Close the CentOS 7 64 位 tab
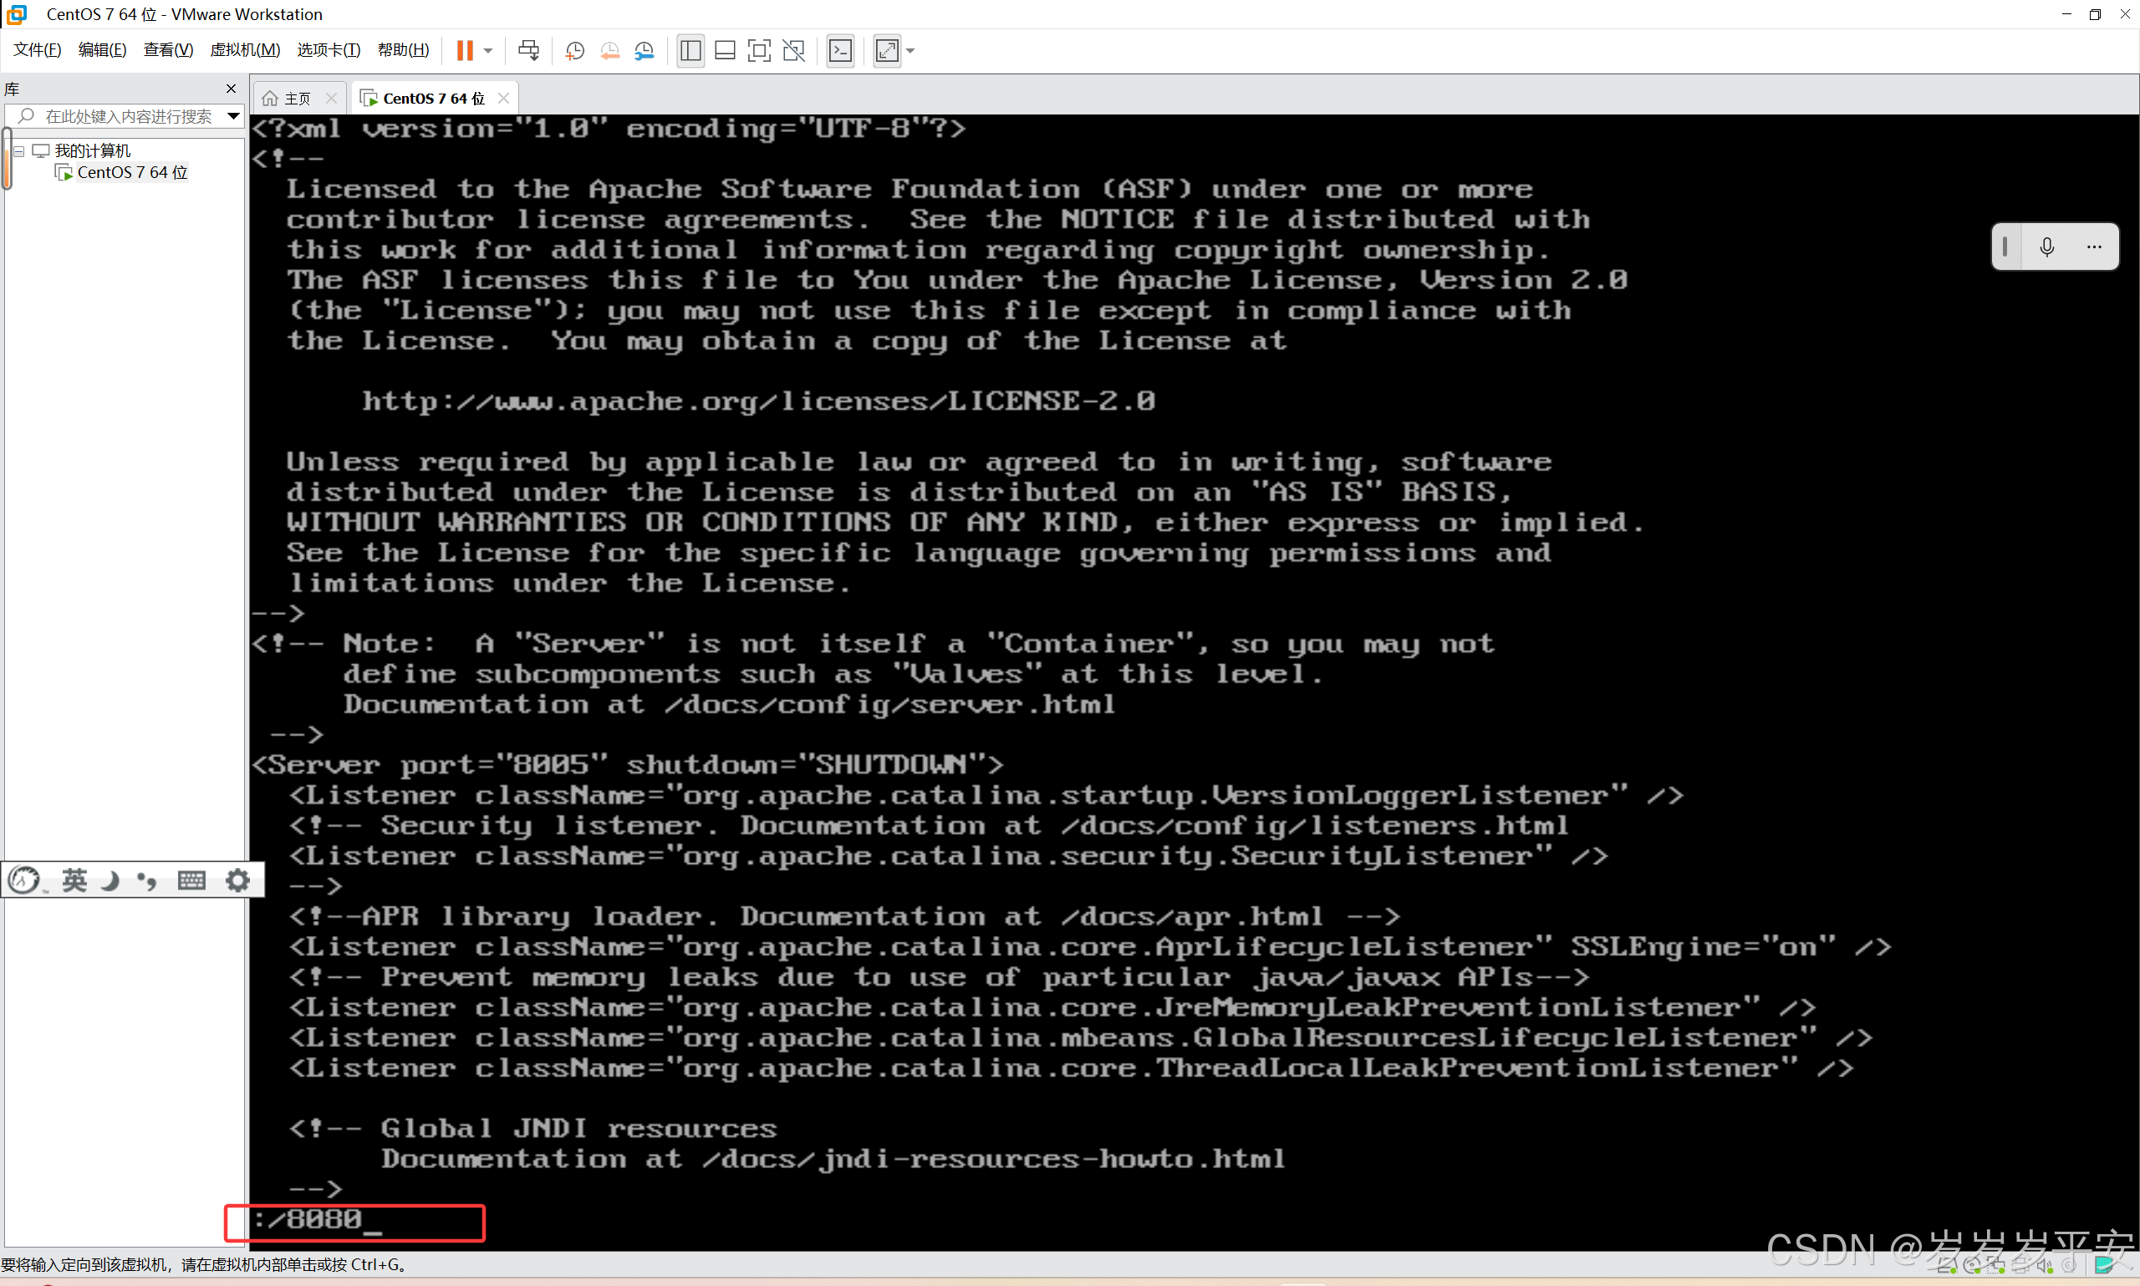Screen dimensions: 2140x1286 (503, 98)
